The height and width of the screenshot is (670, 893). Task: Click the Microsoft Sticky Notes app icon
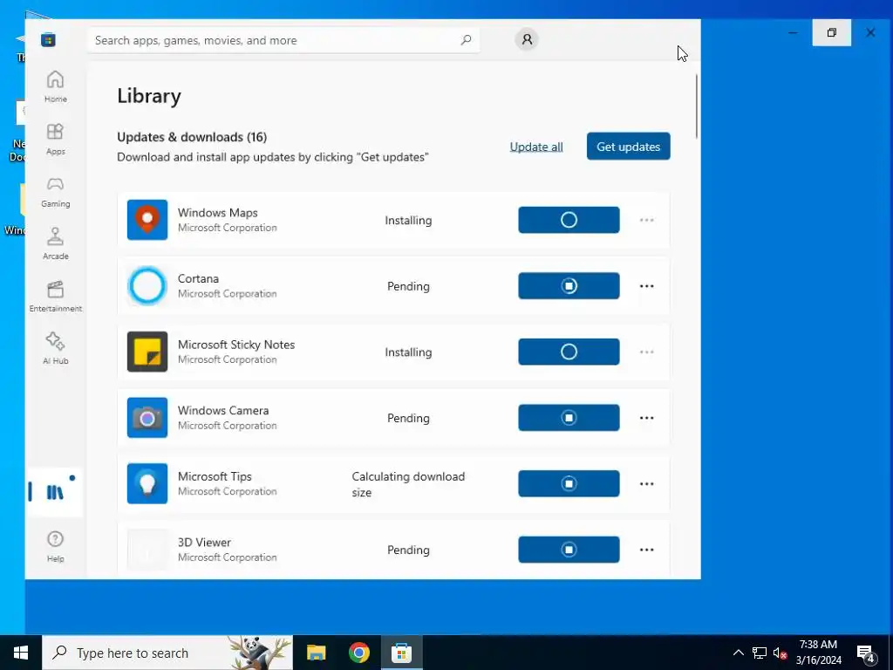(x=147, y=352)
